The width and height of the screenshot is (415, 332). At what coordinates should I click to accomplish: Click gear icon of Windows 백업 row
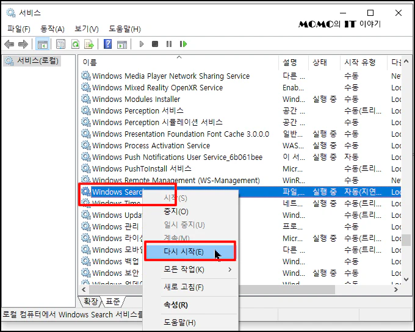tap(86, 261)
